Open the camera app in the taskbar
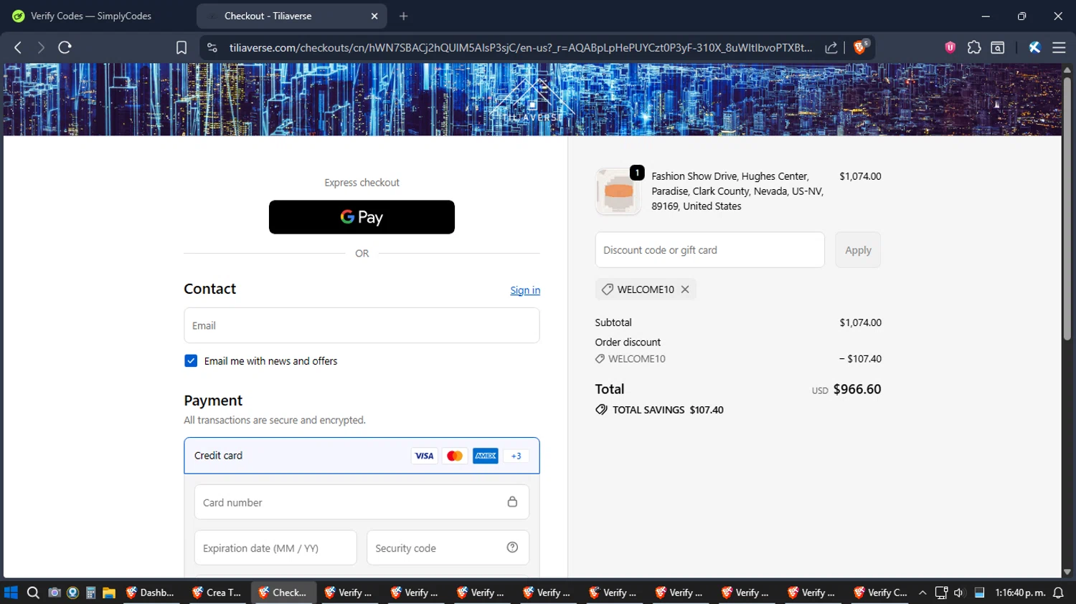 pos(54,593)
